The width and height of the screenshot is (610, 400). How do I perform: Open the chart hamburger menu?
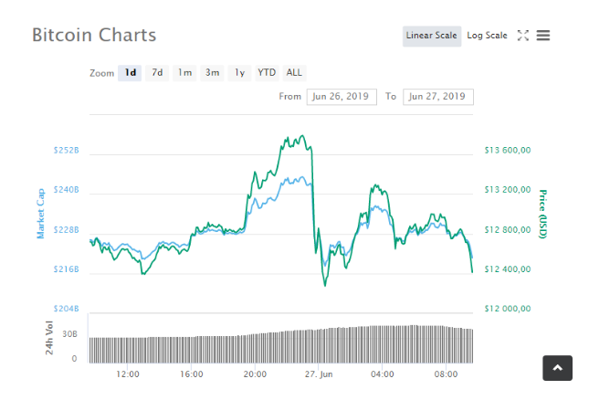click(543, 36)
